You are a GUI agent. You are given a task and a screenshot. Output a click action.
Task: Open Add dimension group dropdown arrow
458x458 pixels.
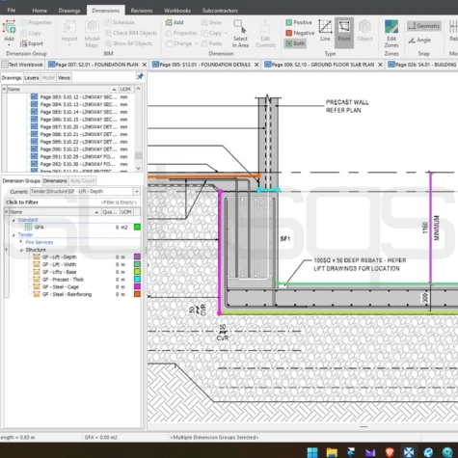9,45
